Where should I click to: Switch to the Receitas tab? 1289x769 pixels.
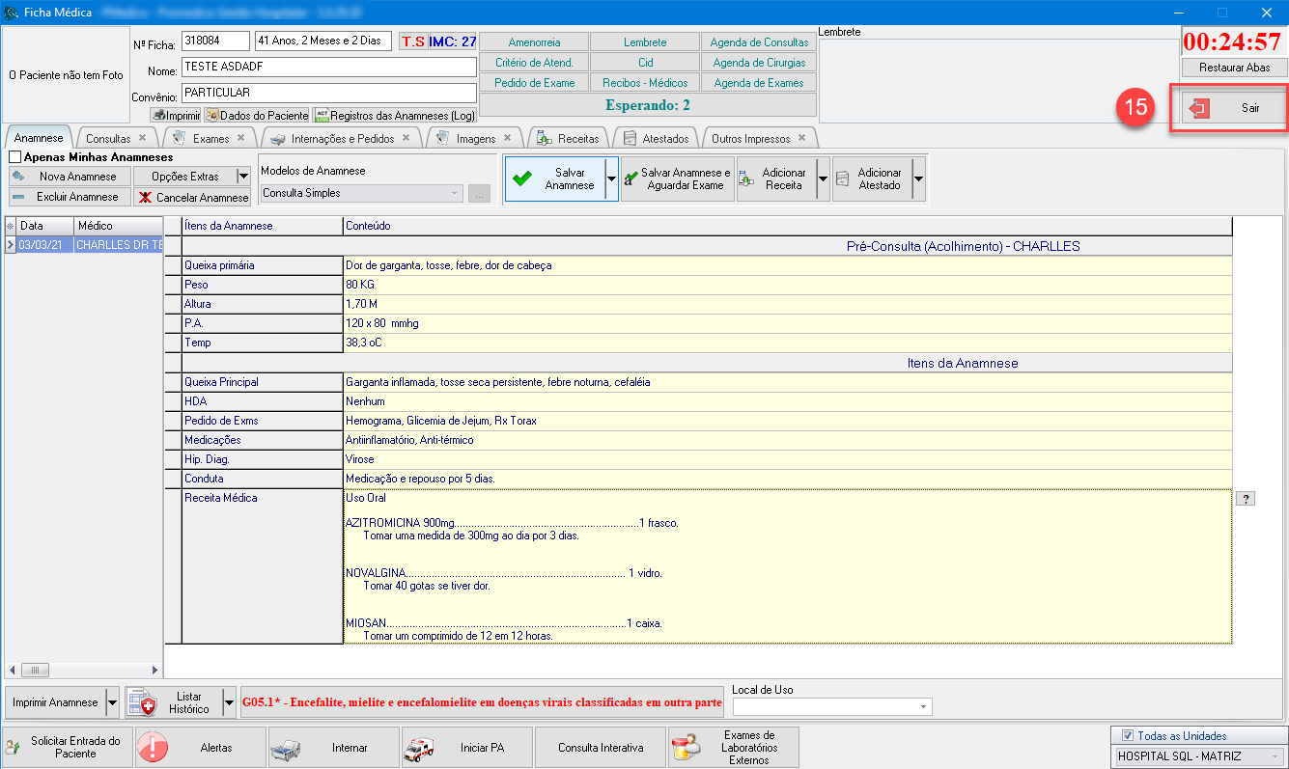click(x=577, y=139)
